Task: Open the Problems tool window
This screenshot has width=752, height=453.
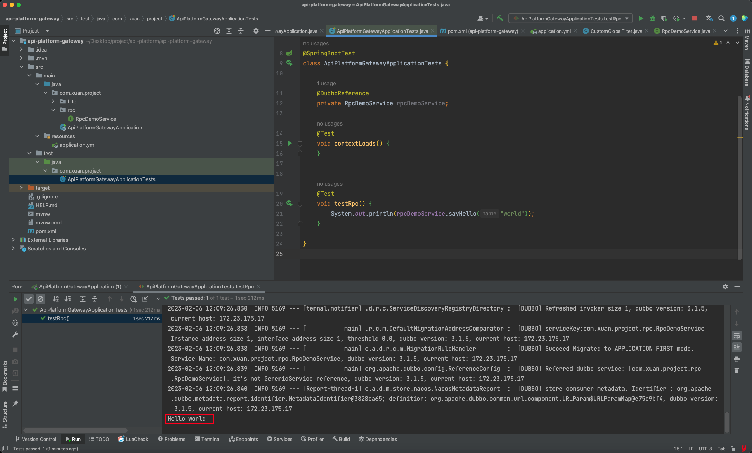Action: tap(172, 439)
